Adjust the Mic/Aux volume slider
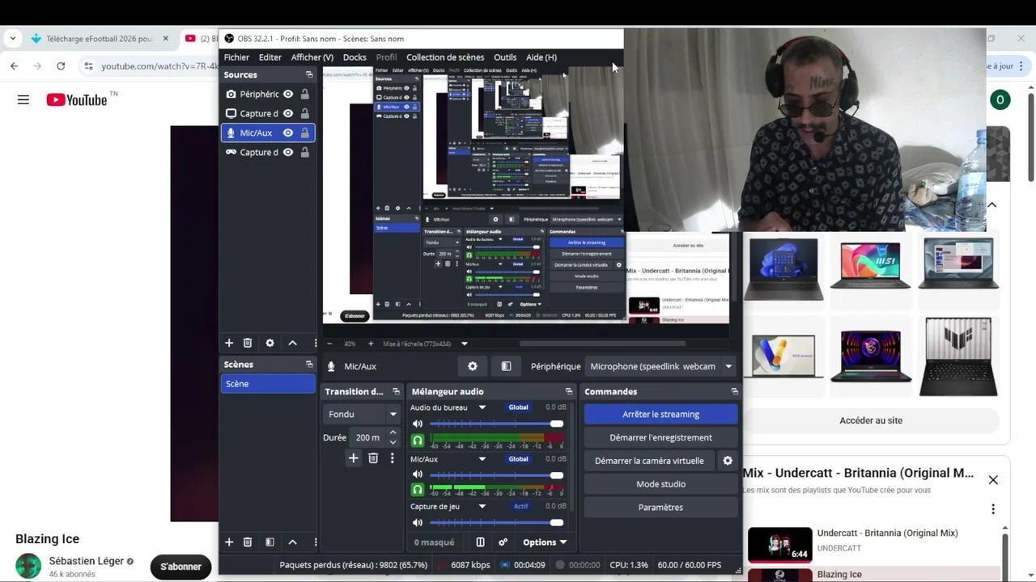This screenshot has width=1036, height=582. (496, 474)
